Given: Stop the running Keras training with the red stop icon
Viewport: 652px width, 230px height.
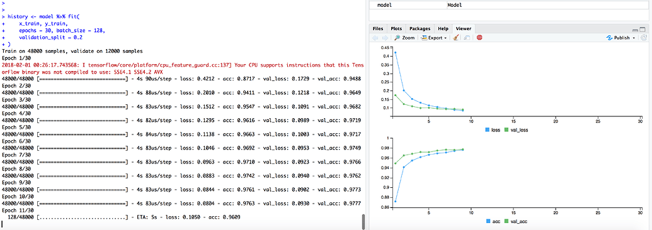Looking at the screenshot, I should (x=479, y=38).
